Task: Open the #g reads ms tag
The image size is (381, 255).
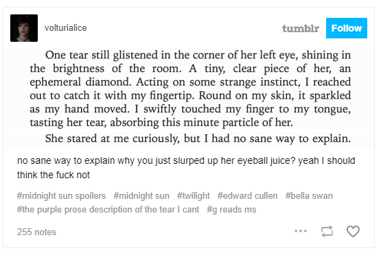Action: tap(231, 209)
